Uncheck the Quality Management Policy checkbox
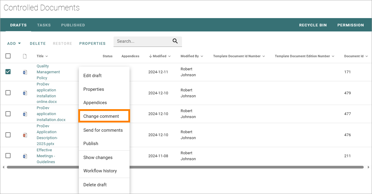The height and width of the screenshot is (194, 372). 8,71
